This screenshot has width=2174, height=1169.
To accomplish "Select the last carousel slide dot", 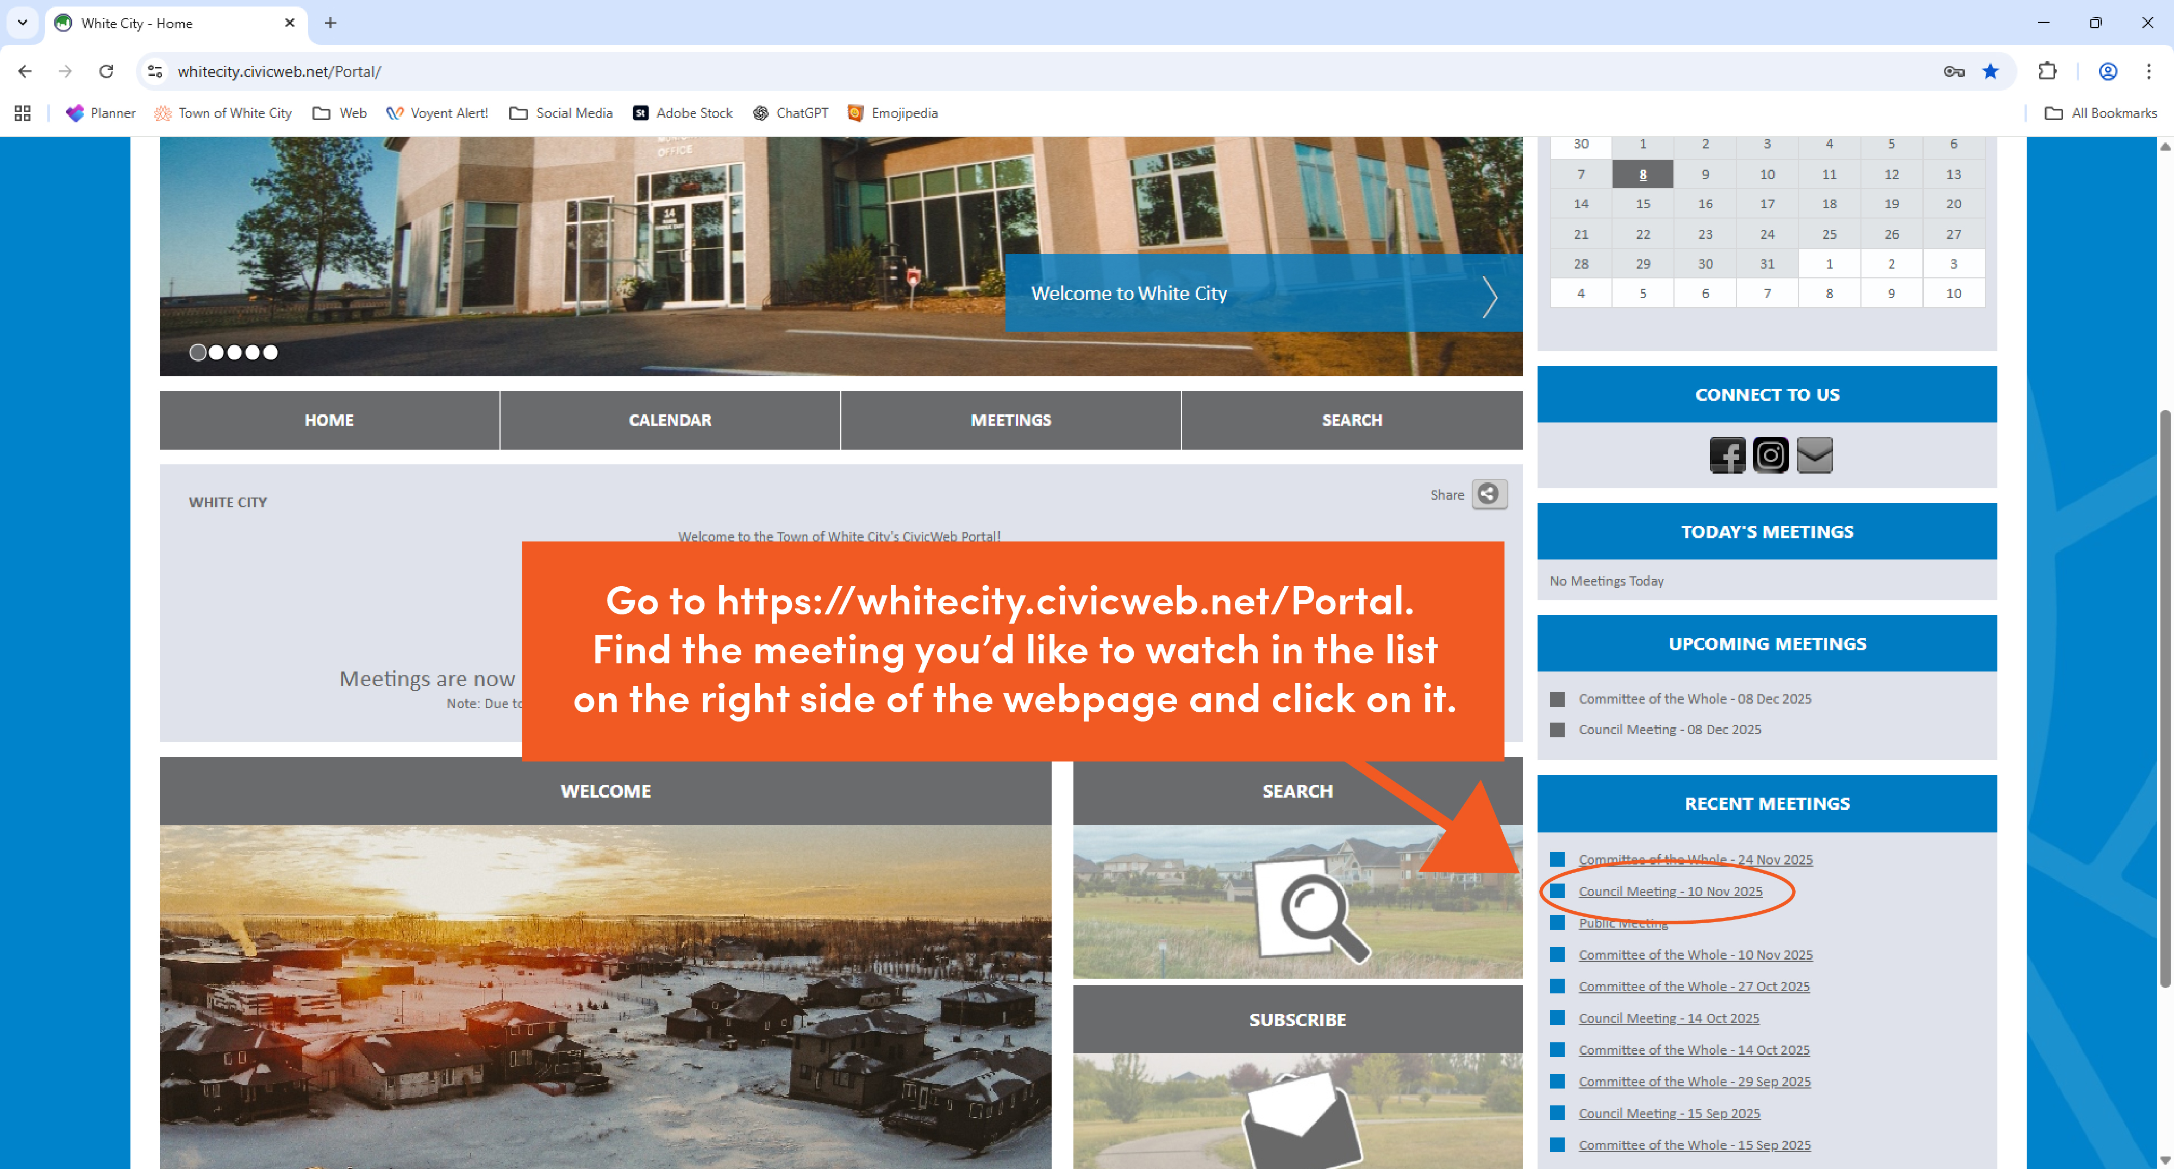I will (x=270, y=353).
